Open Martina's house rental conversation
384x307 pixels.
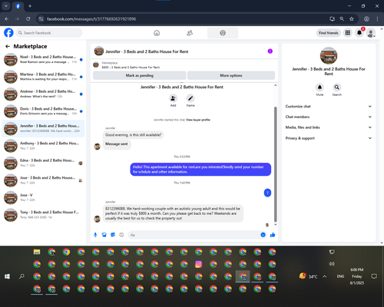44,77
